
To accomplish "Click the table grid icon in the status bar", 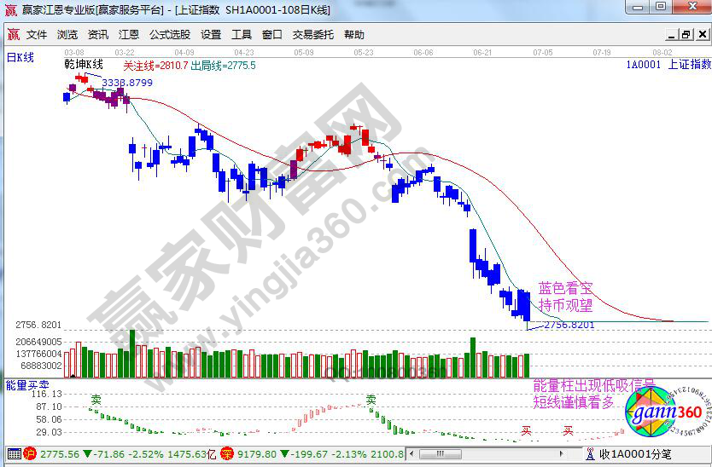I will pyautogui.click(x=13, y=453).
